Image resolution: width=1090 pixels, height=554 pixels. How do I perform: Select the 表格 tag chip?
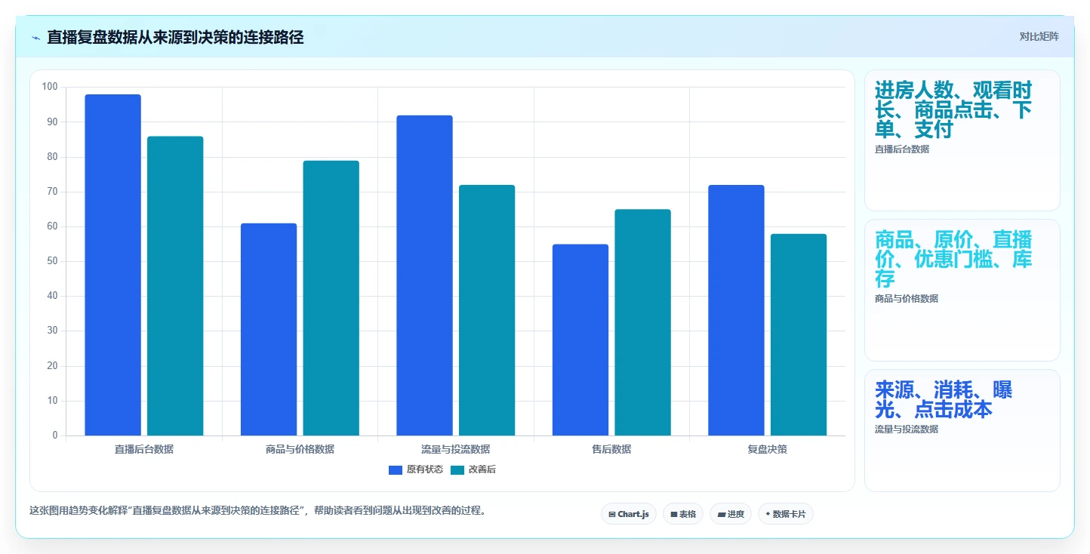683,514
